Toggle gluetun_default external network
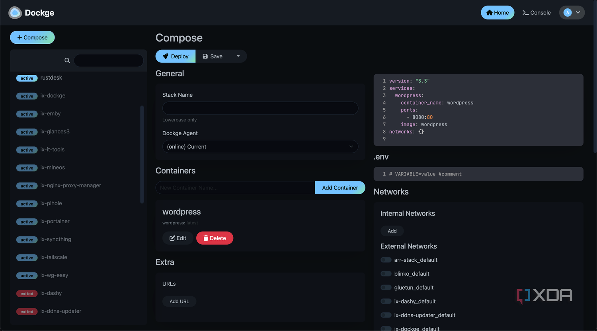The width and height of the screenshot is (597, 331). tap(386, 287)
